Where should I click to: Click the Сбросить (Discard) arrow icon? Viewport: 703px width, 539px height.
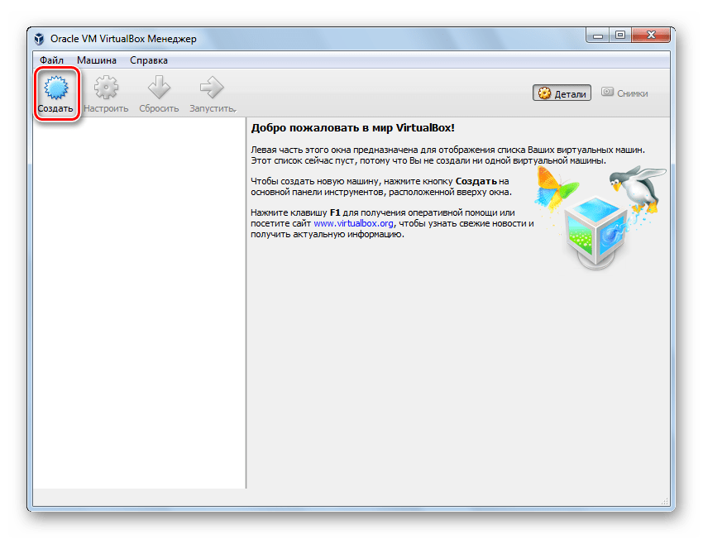click(x=159, y=89)
